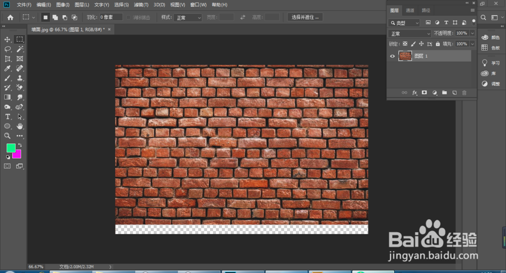Open the 样式 style dropdown
This screenshot has width=506, height=273.
coord(188,17)
